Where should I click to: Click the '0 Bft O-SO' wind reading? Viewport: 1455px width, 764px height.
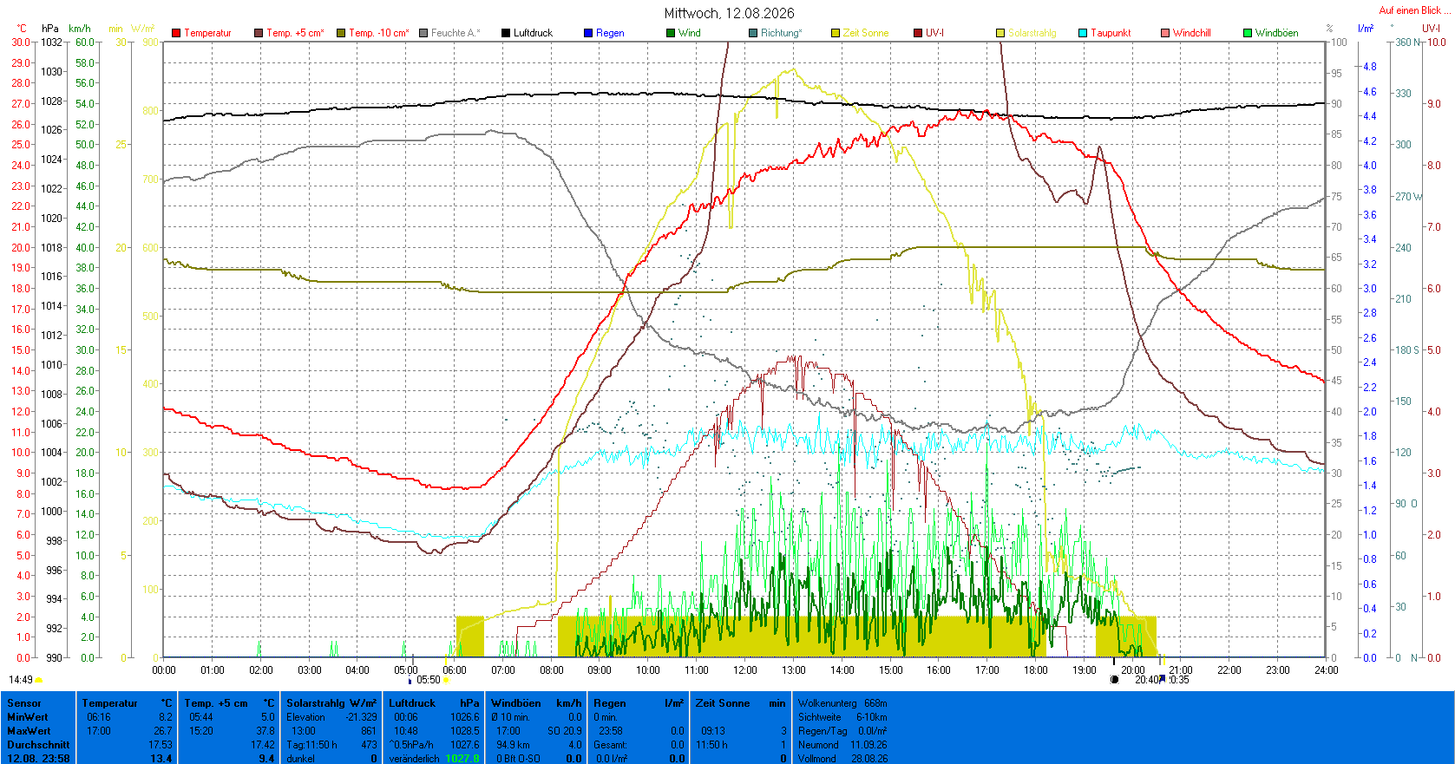[x=519, y=759]
